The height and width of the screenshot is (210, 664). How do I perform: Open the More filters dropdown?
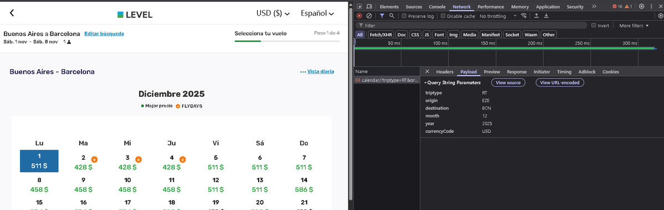[x=634, y=26]
